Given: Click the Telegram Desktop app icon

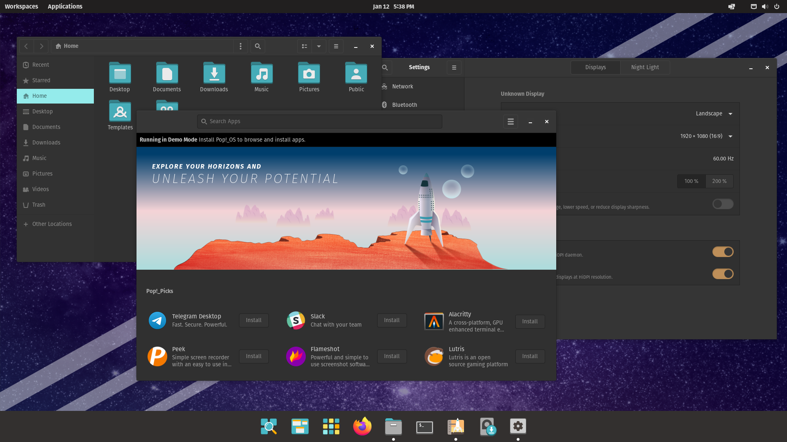Looking at the screenshot, I should [x=157, y=320].
